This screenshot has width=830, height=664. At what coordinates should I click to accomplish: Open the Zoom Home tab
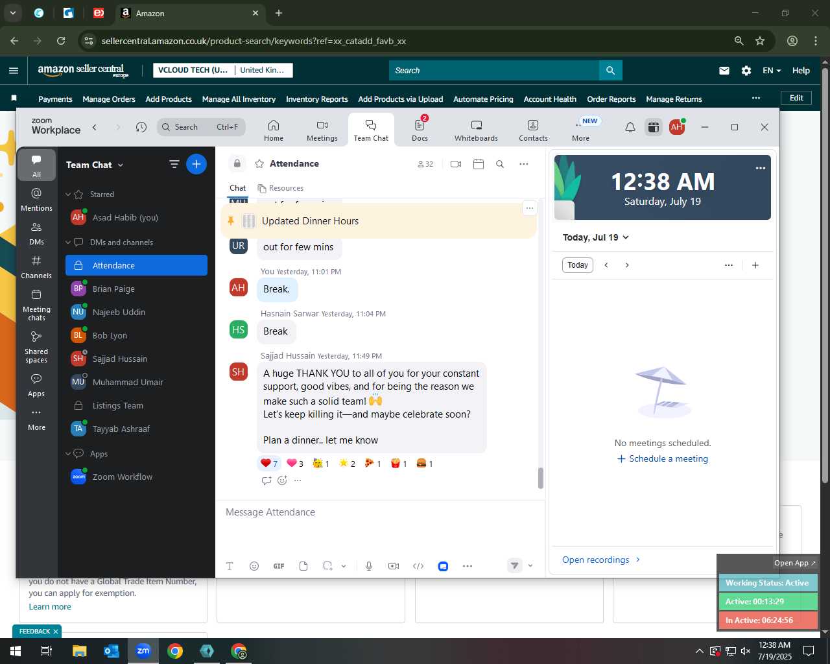273,130
